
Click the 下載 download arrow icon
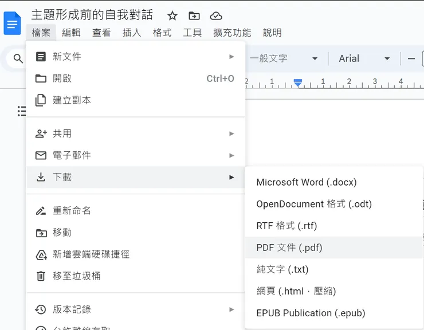(x=41, y=177)
